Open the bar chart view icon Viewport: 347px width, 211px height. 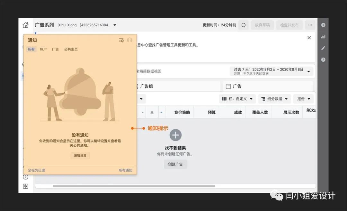323,37
